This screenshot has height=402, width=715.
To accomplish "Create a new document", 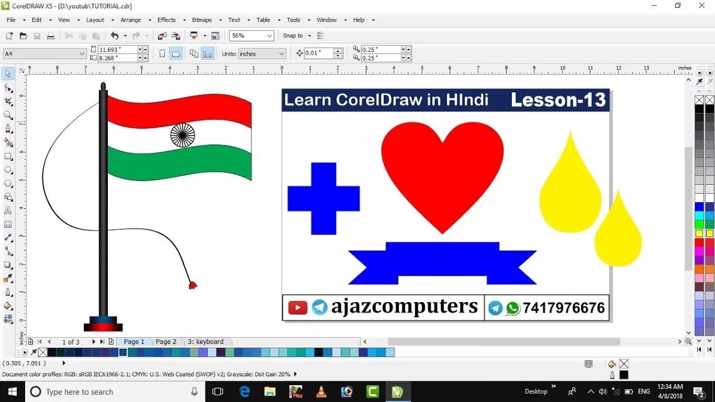I will coord(9,36).
